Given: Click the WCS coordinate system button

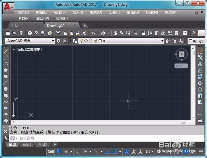Looking at the screenshot, I should point(181,66).
